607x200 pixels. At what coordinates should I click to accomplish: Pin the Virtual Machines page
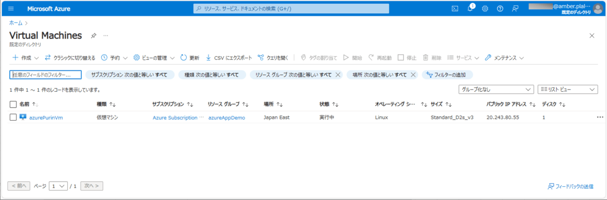(93, 35)
